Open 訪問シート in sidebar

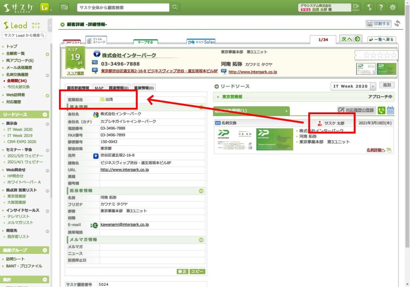point(16,259)
